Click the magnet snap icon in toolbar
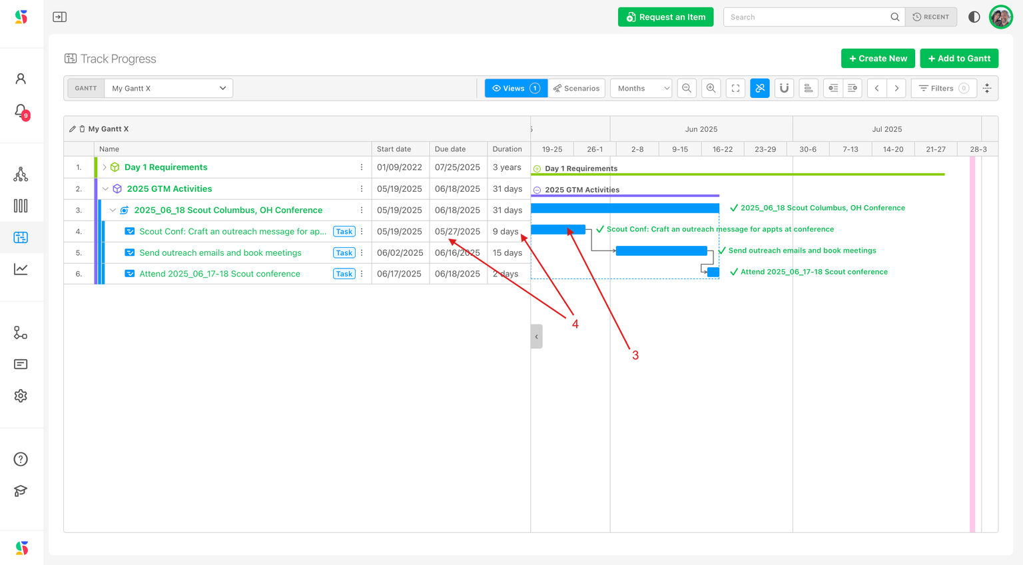This screenshot has height=565, width=1023. coord(784,88)
